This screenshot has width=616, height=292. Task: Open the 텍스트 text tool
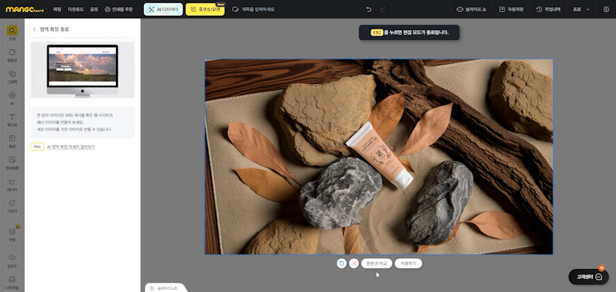pyautogui.click(x=12, y=119)
